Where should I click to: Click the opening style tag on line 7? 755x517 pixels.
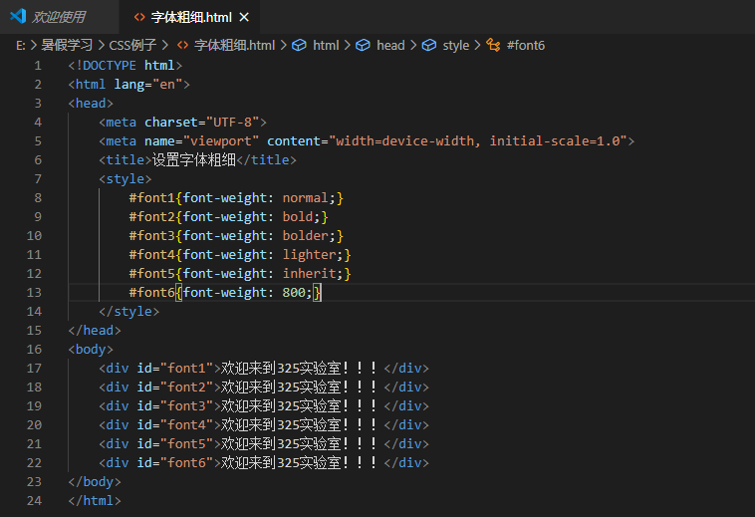click(x=126, y=179)
